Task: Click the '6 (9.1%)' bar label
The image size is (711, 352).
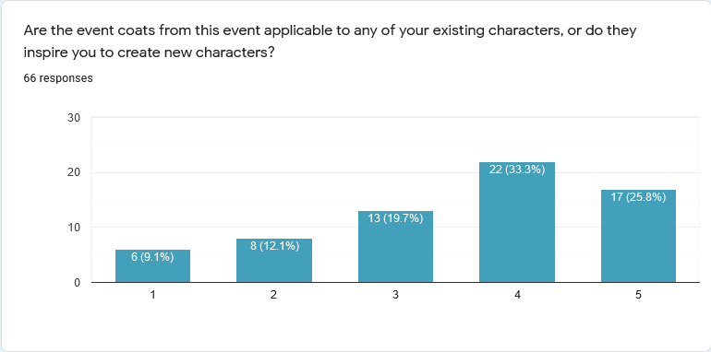Action: (x=152, y=257)
